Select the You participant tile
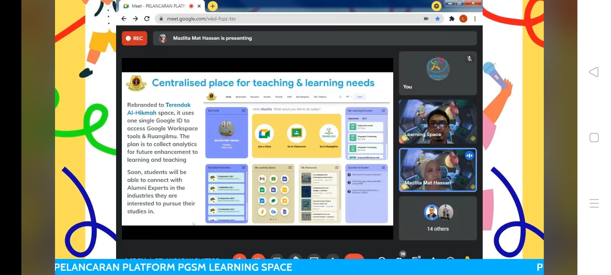The image size is (611, 275). click(x=438, y=73)
